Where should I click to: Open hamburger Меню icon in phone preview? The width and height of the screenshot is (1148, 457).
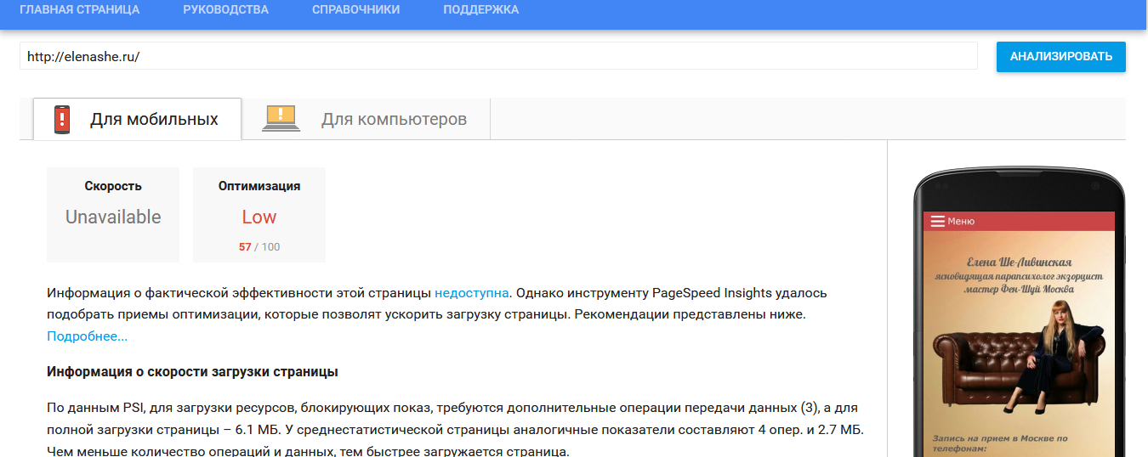[938, 222]
